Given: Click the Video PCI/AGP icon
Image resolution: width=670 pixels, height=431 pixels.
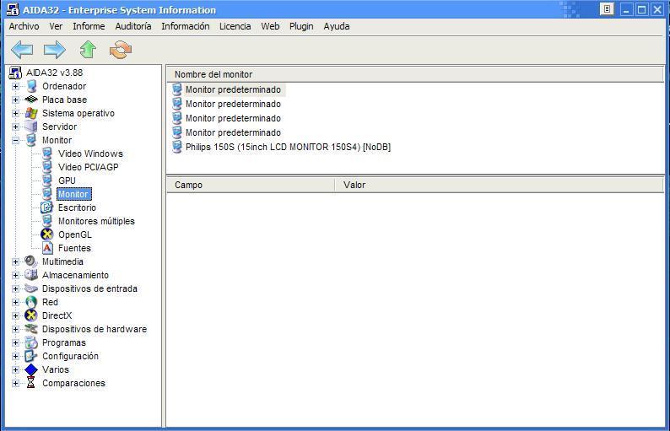Looking at the screenshot, I should pos(47,167).
